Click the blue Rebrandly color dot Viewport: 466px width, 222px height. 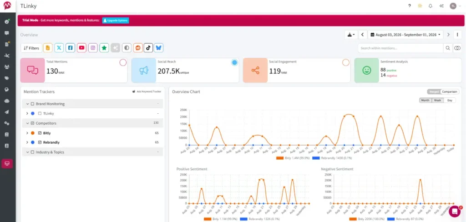coord(33,142)
